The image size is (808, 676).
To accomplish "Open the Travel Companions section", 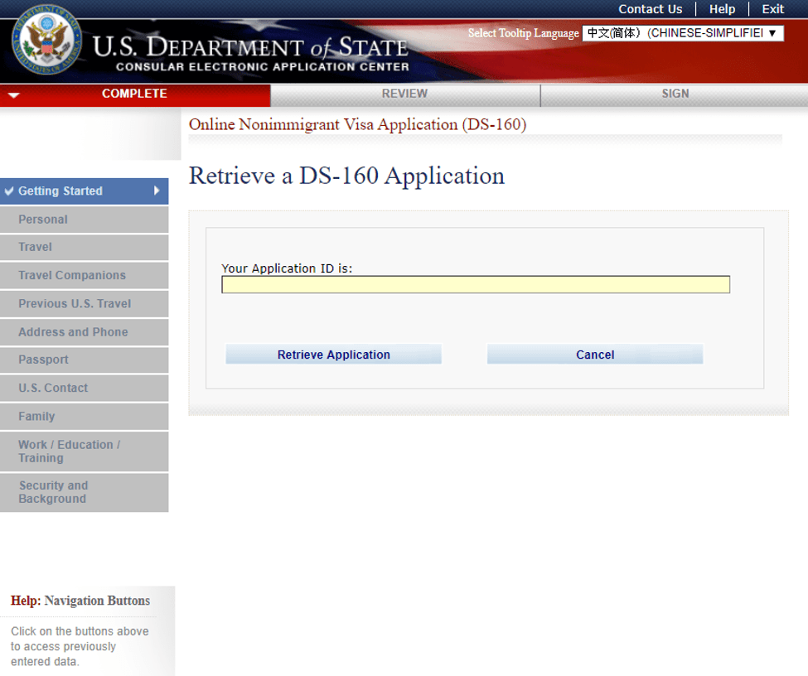I will pyautogui.click(x=84, y=276).
